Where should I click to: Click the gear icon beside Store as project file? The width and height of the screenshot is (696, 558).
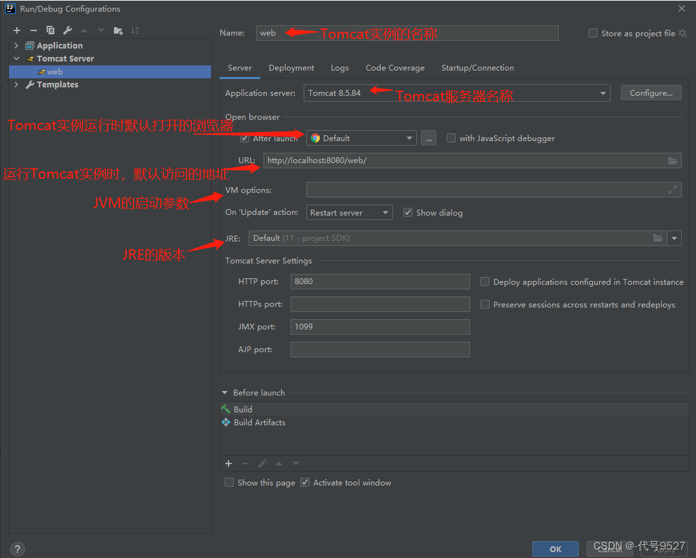point(682,33)
